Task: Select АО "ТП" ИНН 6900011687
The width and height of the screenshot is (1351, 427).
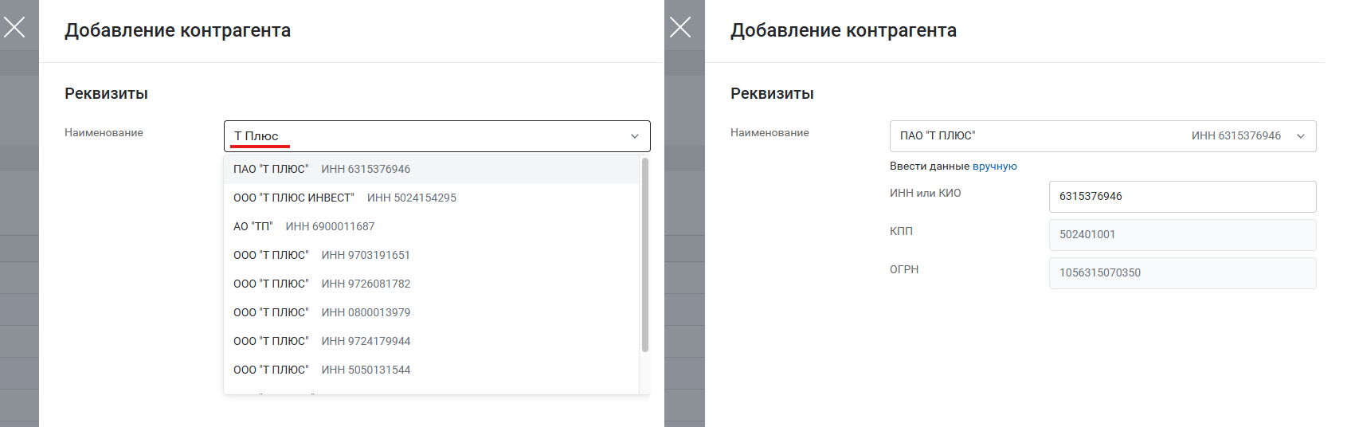Action: point(431,226)
